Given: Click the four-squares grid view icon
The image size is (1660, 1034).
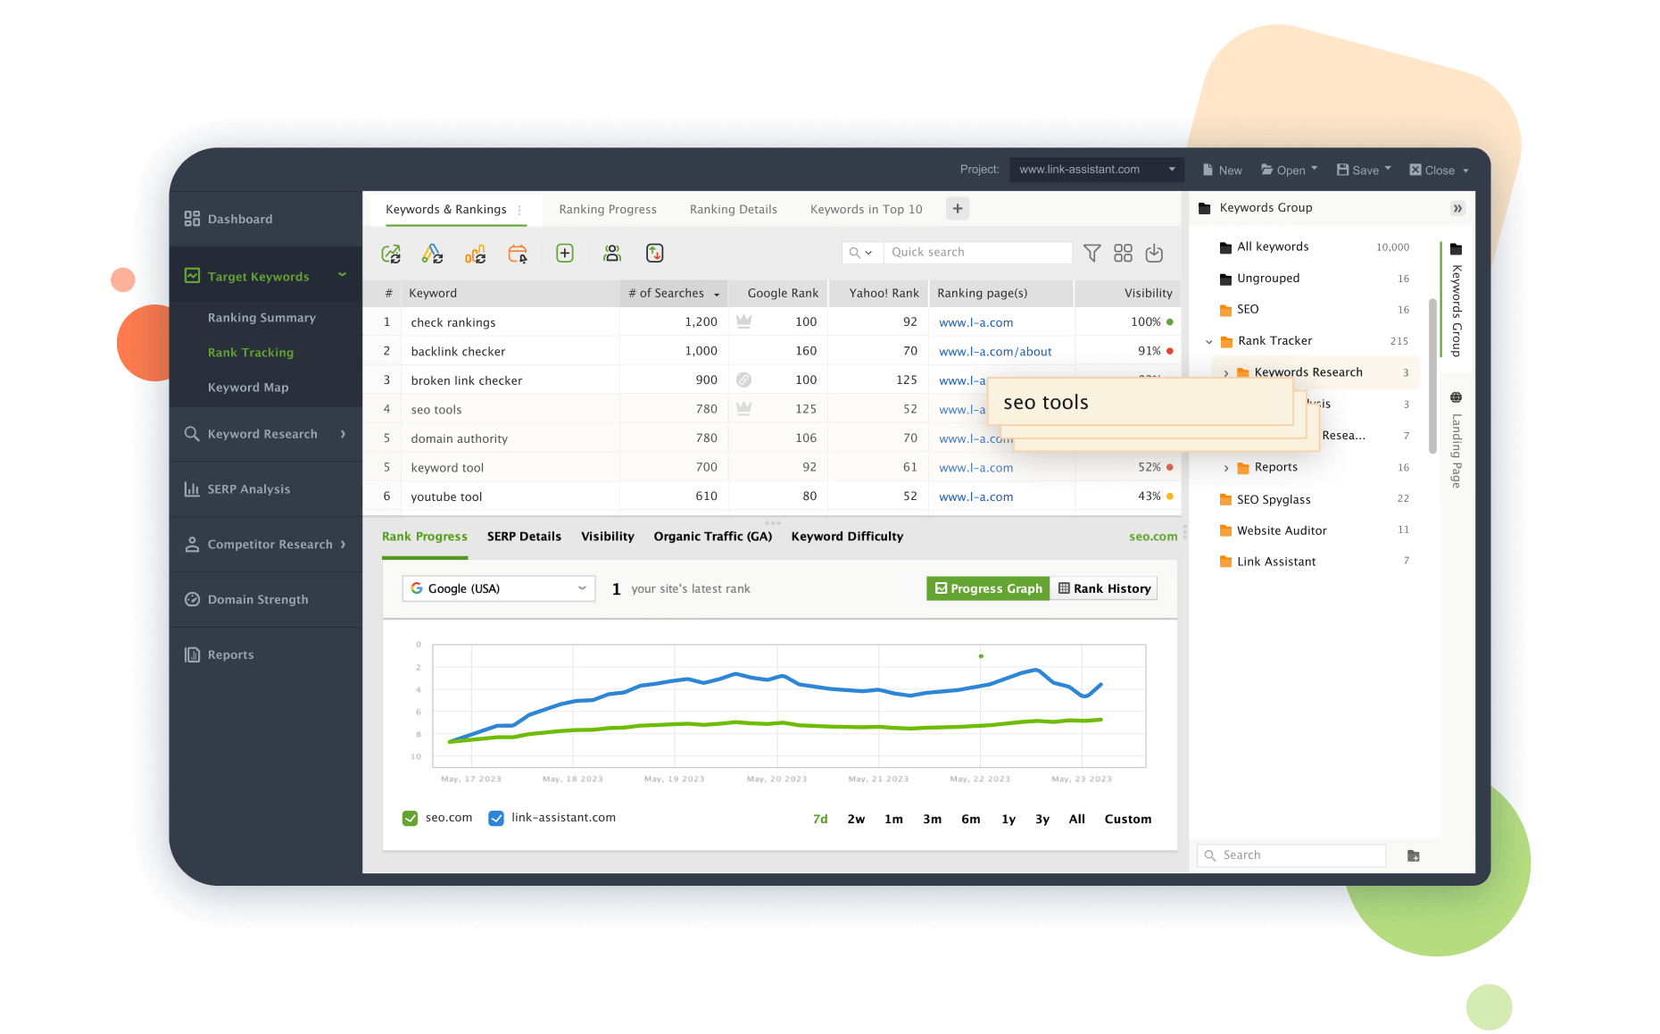Looking at the screenshot, I should click(x=1123, y=253).
